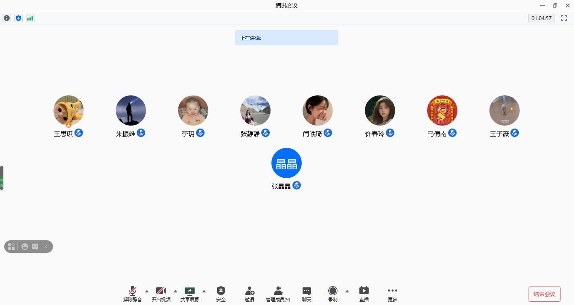Start recording with 录制
Viewport: 574px width, 305px height.
tap(333, 294)
